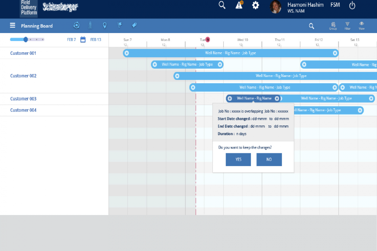The height and width of the screenshot is (251, 377).
Task: Click the location pin icon
Action: pos(105,25)
